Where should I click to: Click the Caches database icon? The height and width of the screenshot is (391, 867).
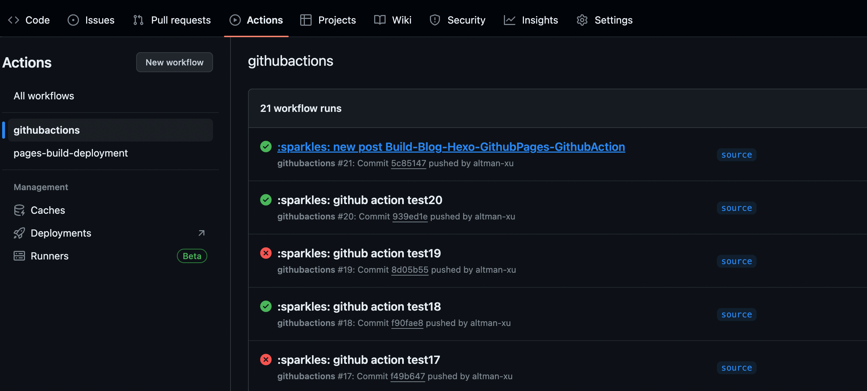pos(19,210)
